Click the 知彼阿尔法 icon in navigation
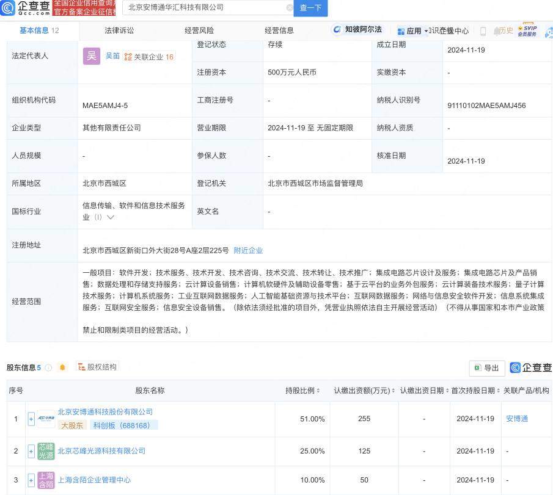 pyautogui.click(x=357, y=30)
